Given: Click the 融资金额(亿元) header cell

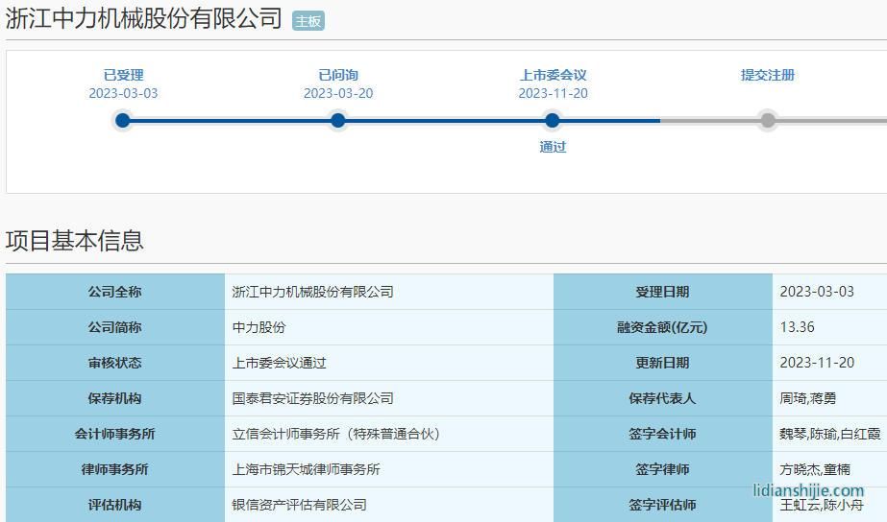Looking at the screenshot, I should [x=662, y=327].
